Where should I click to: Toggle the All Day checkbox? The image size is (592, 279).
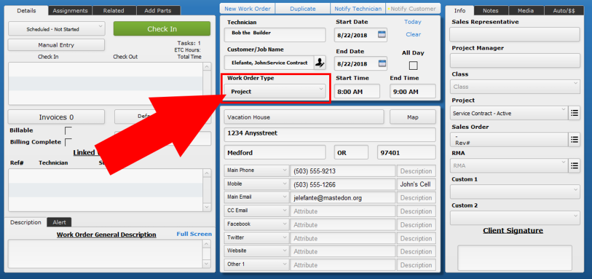pos(413,66)
